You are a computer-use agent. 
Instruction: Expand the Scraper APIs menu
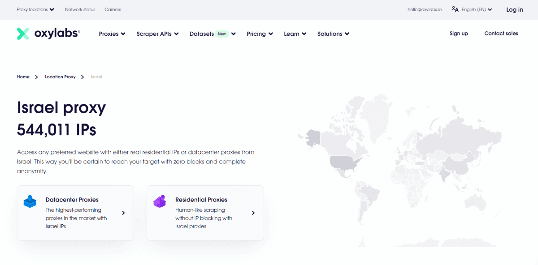pos(157,34)
